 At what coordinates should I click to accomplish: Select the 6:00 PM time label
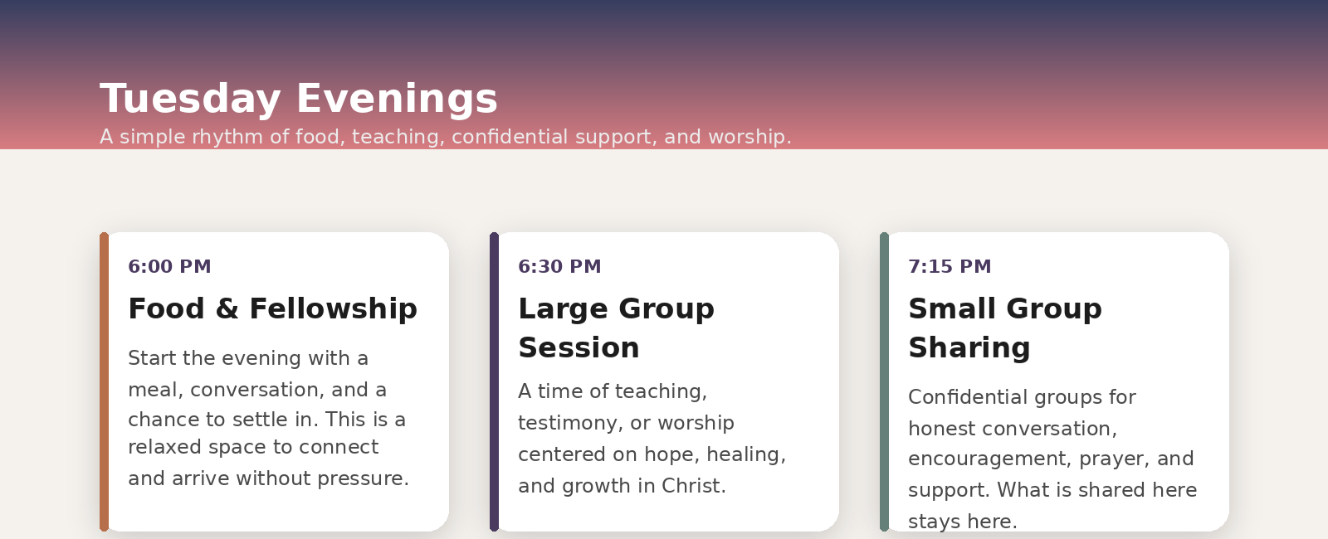(169, 267)
